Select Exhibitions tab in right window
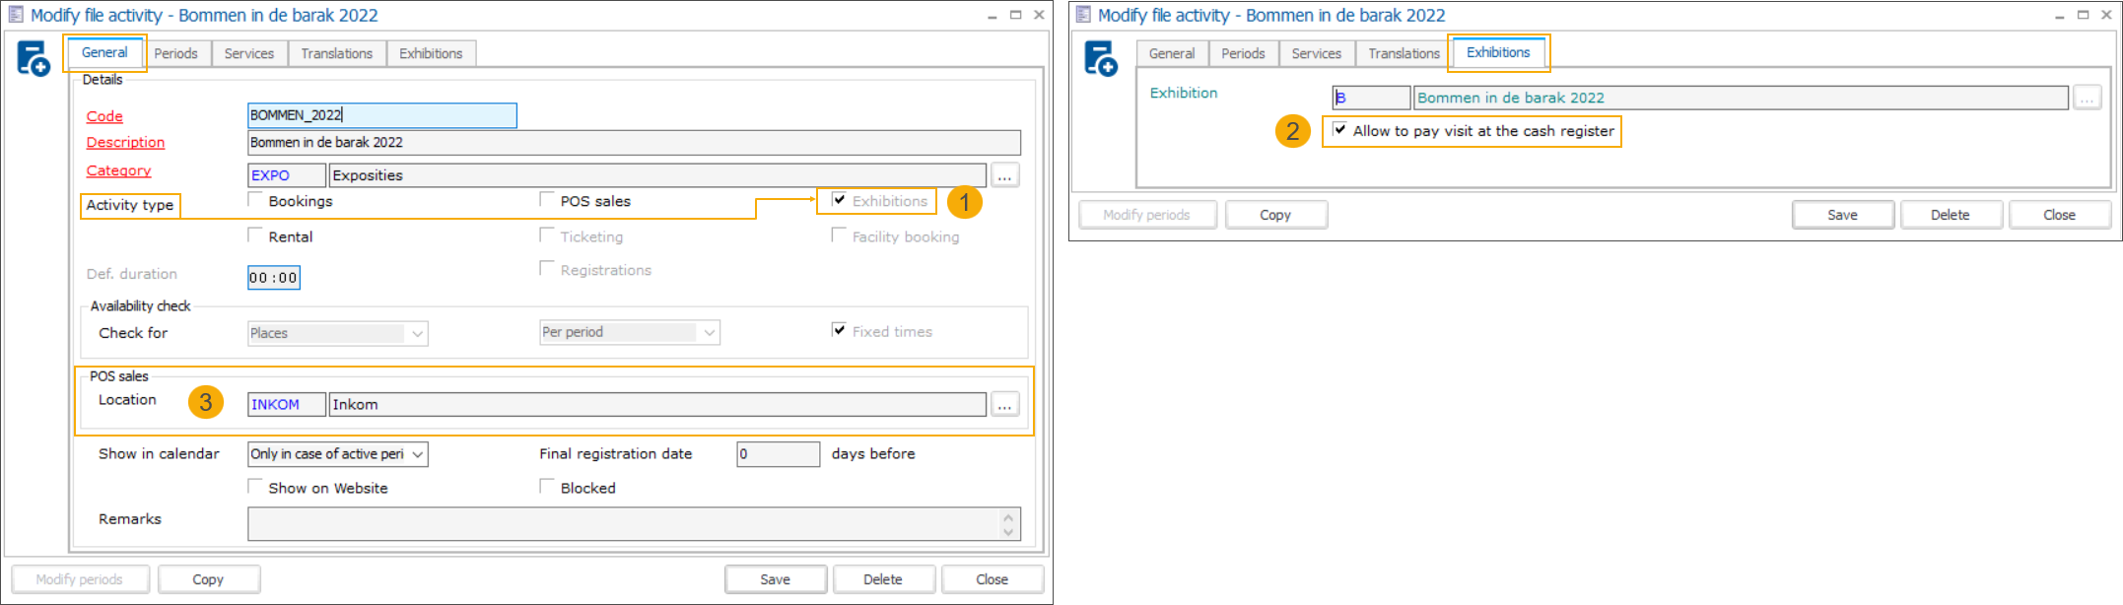Image resolution: width=2123 pixels, height=605 pixels. (x=1498, y=52)
